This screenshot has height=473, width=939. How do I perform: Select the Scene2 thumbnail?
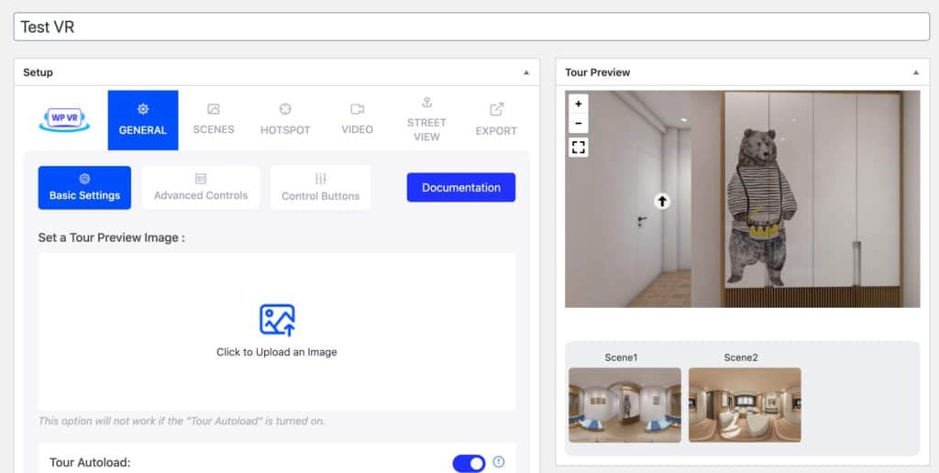click(x=745, y=405)
